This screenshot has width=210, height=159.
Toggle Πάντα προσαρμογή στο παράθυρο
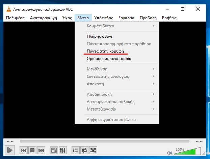117,44
